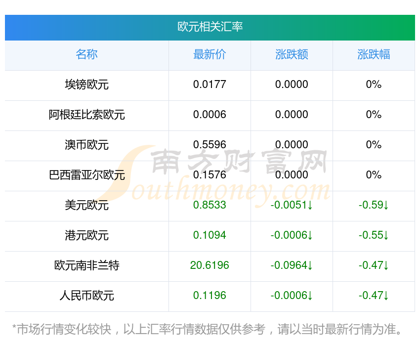The height and width of the screenshot is (345, 420).
Task: Click the 港元欧元 row name
Action: pyautogui.click(x=86, y=235)
